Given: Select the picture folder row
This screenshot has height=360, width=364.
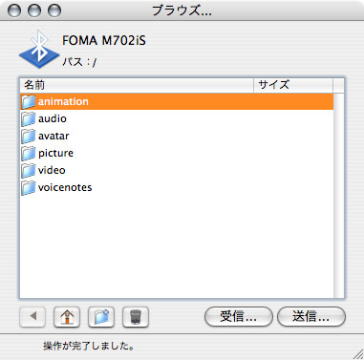Looking at the screenshot, I should pyautogui.click(x=177, y=153).
